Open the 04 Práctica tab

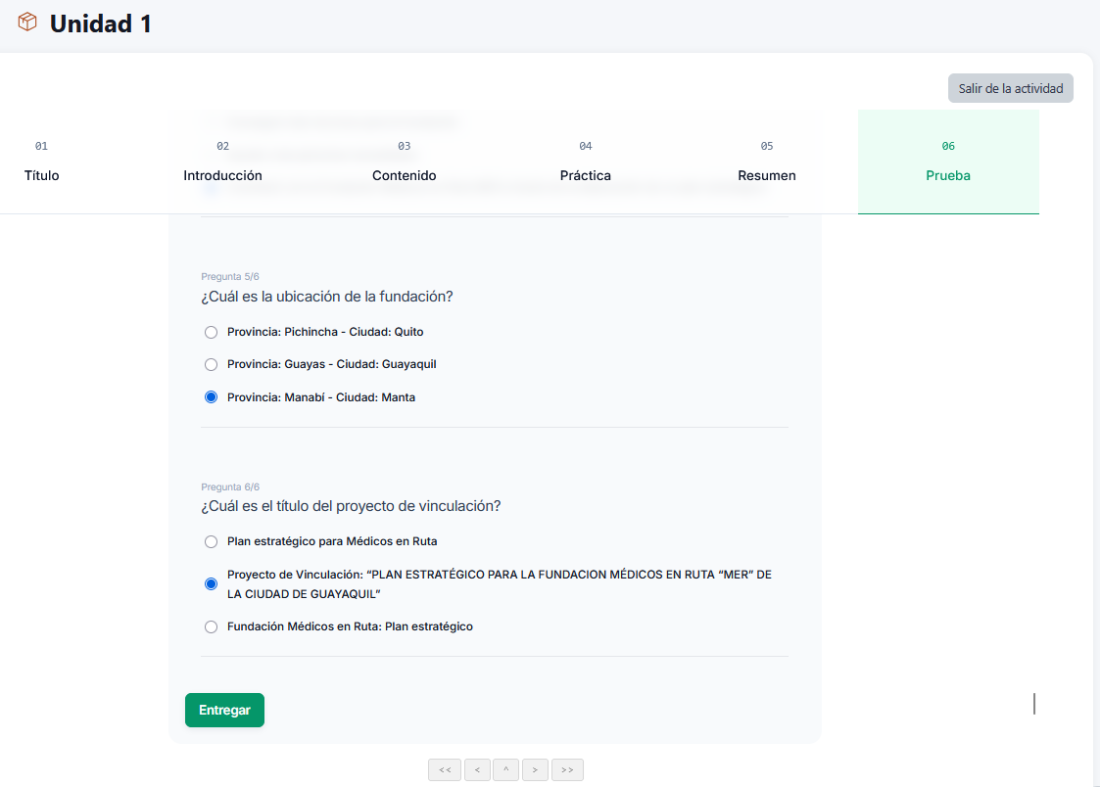[x=586, y=162]
